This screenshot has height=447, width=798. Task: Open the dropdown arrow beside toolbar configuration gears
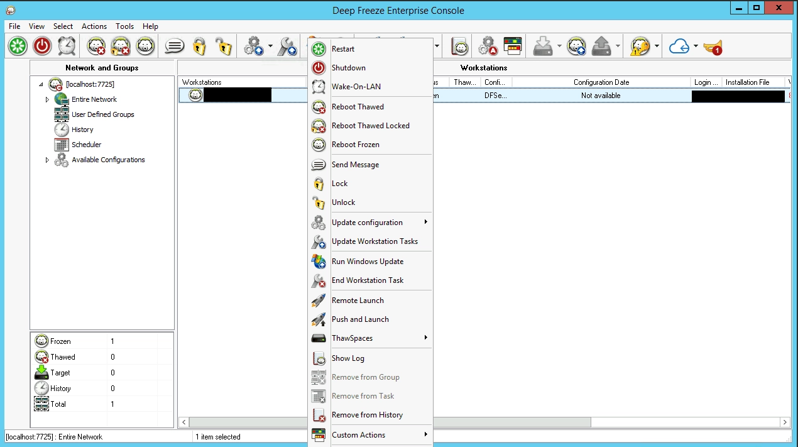coord(270,46)
